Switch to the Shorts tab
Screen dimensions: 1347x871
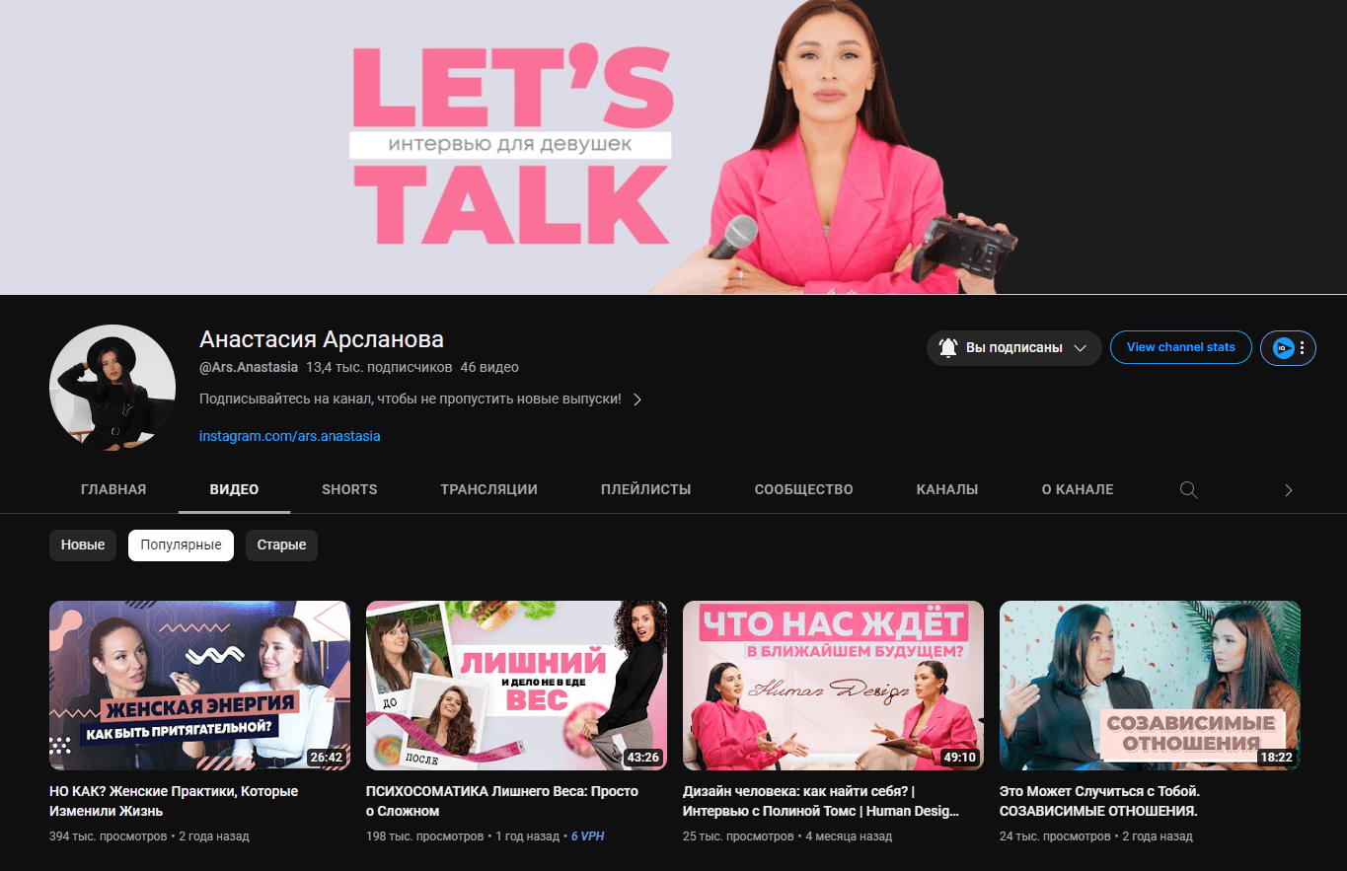pyautogui.click(x=349, y=489)
